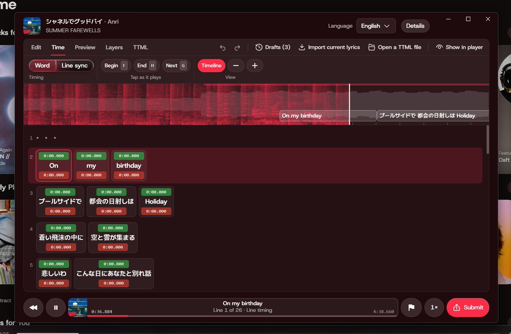Click the album cover thumbnail in header

[x=32, y=26]
